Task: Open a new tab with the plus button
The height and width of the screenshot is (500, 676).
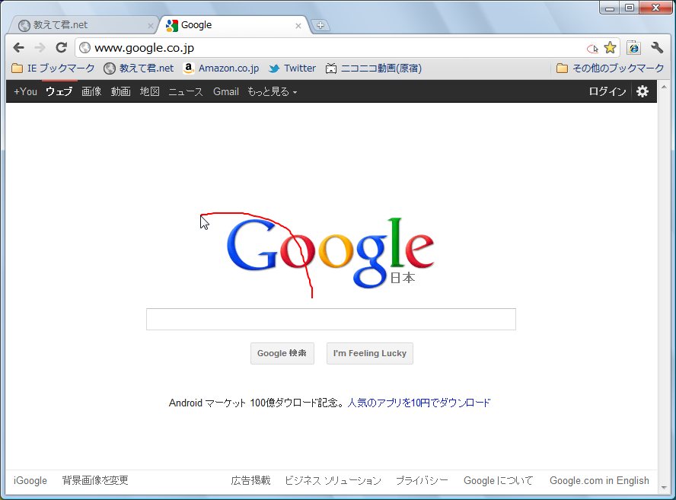Action: 320,25
